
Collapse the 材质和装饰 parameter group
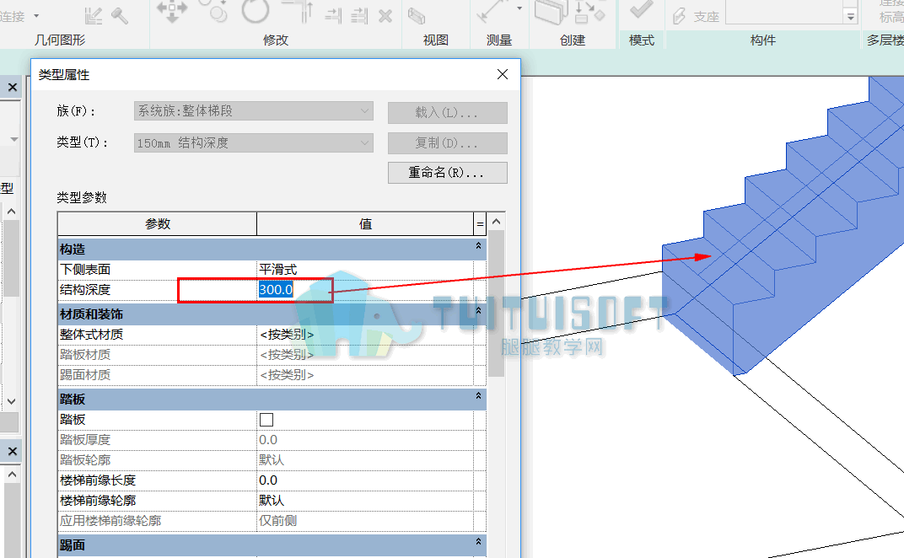478,311
